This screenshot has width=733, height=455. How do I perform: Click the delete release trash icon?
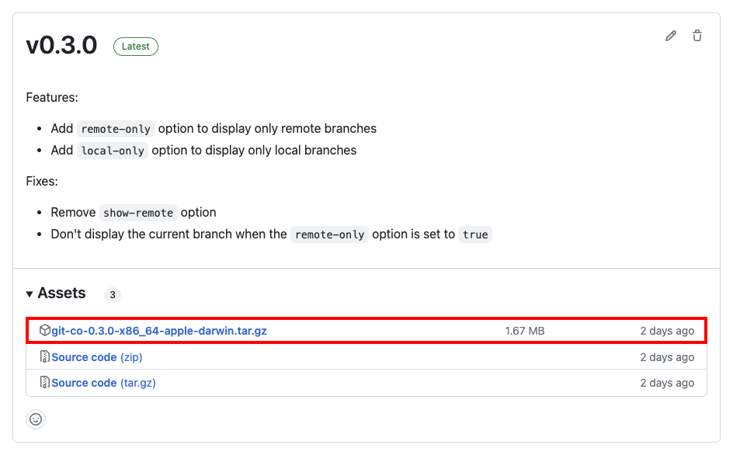697,36
